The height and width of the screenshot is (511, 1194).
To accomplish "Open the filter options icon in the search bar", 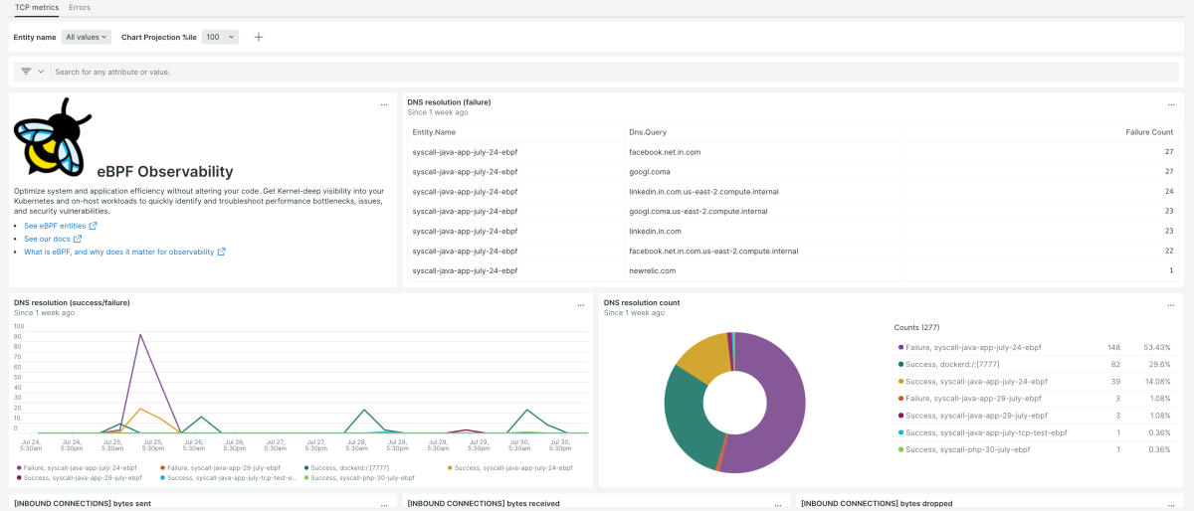I will (x=26, y=72).
